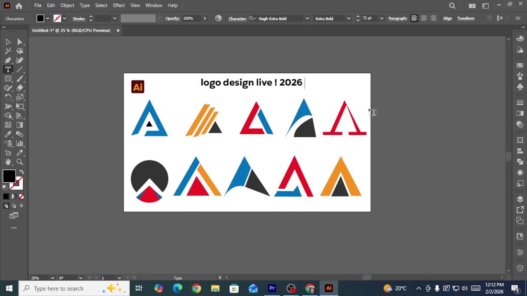Set paint mode to None
Viewport: 527px width, 296px height.
click(x=21, y=197)
